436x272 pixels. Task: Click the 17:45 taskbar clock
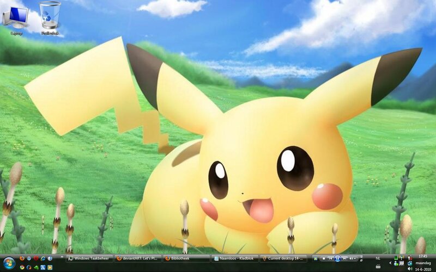[x=423, y=256]
